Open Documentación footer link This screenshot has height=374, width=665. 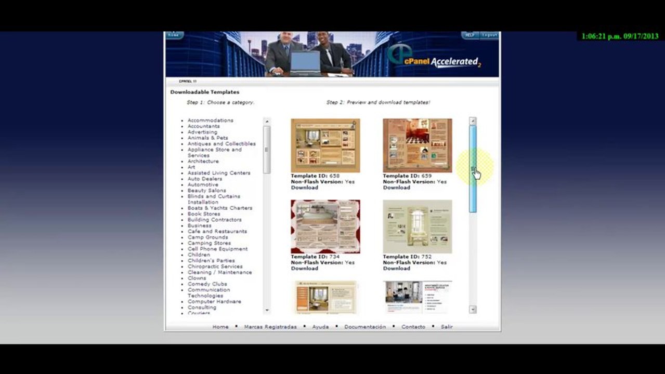365,327
